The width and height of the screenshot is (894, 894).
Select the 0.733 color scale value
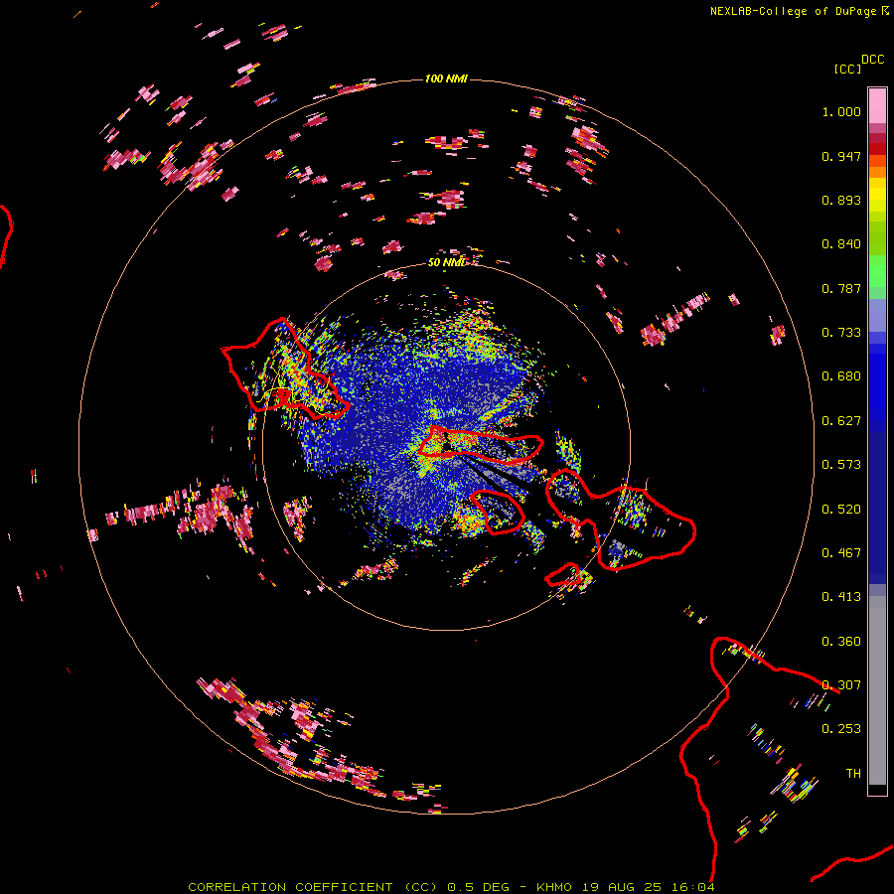tap(841, 333)
